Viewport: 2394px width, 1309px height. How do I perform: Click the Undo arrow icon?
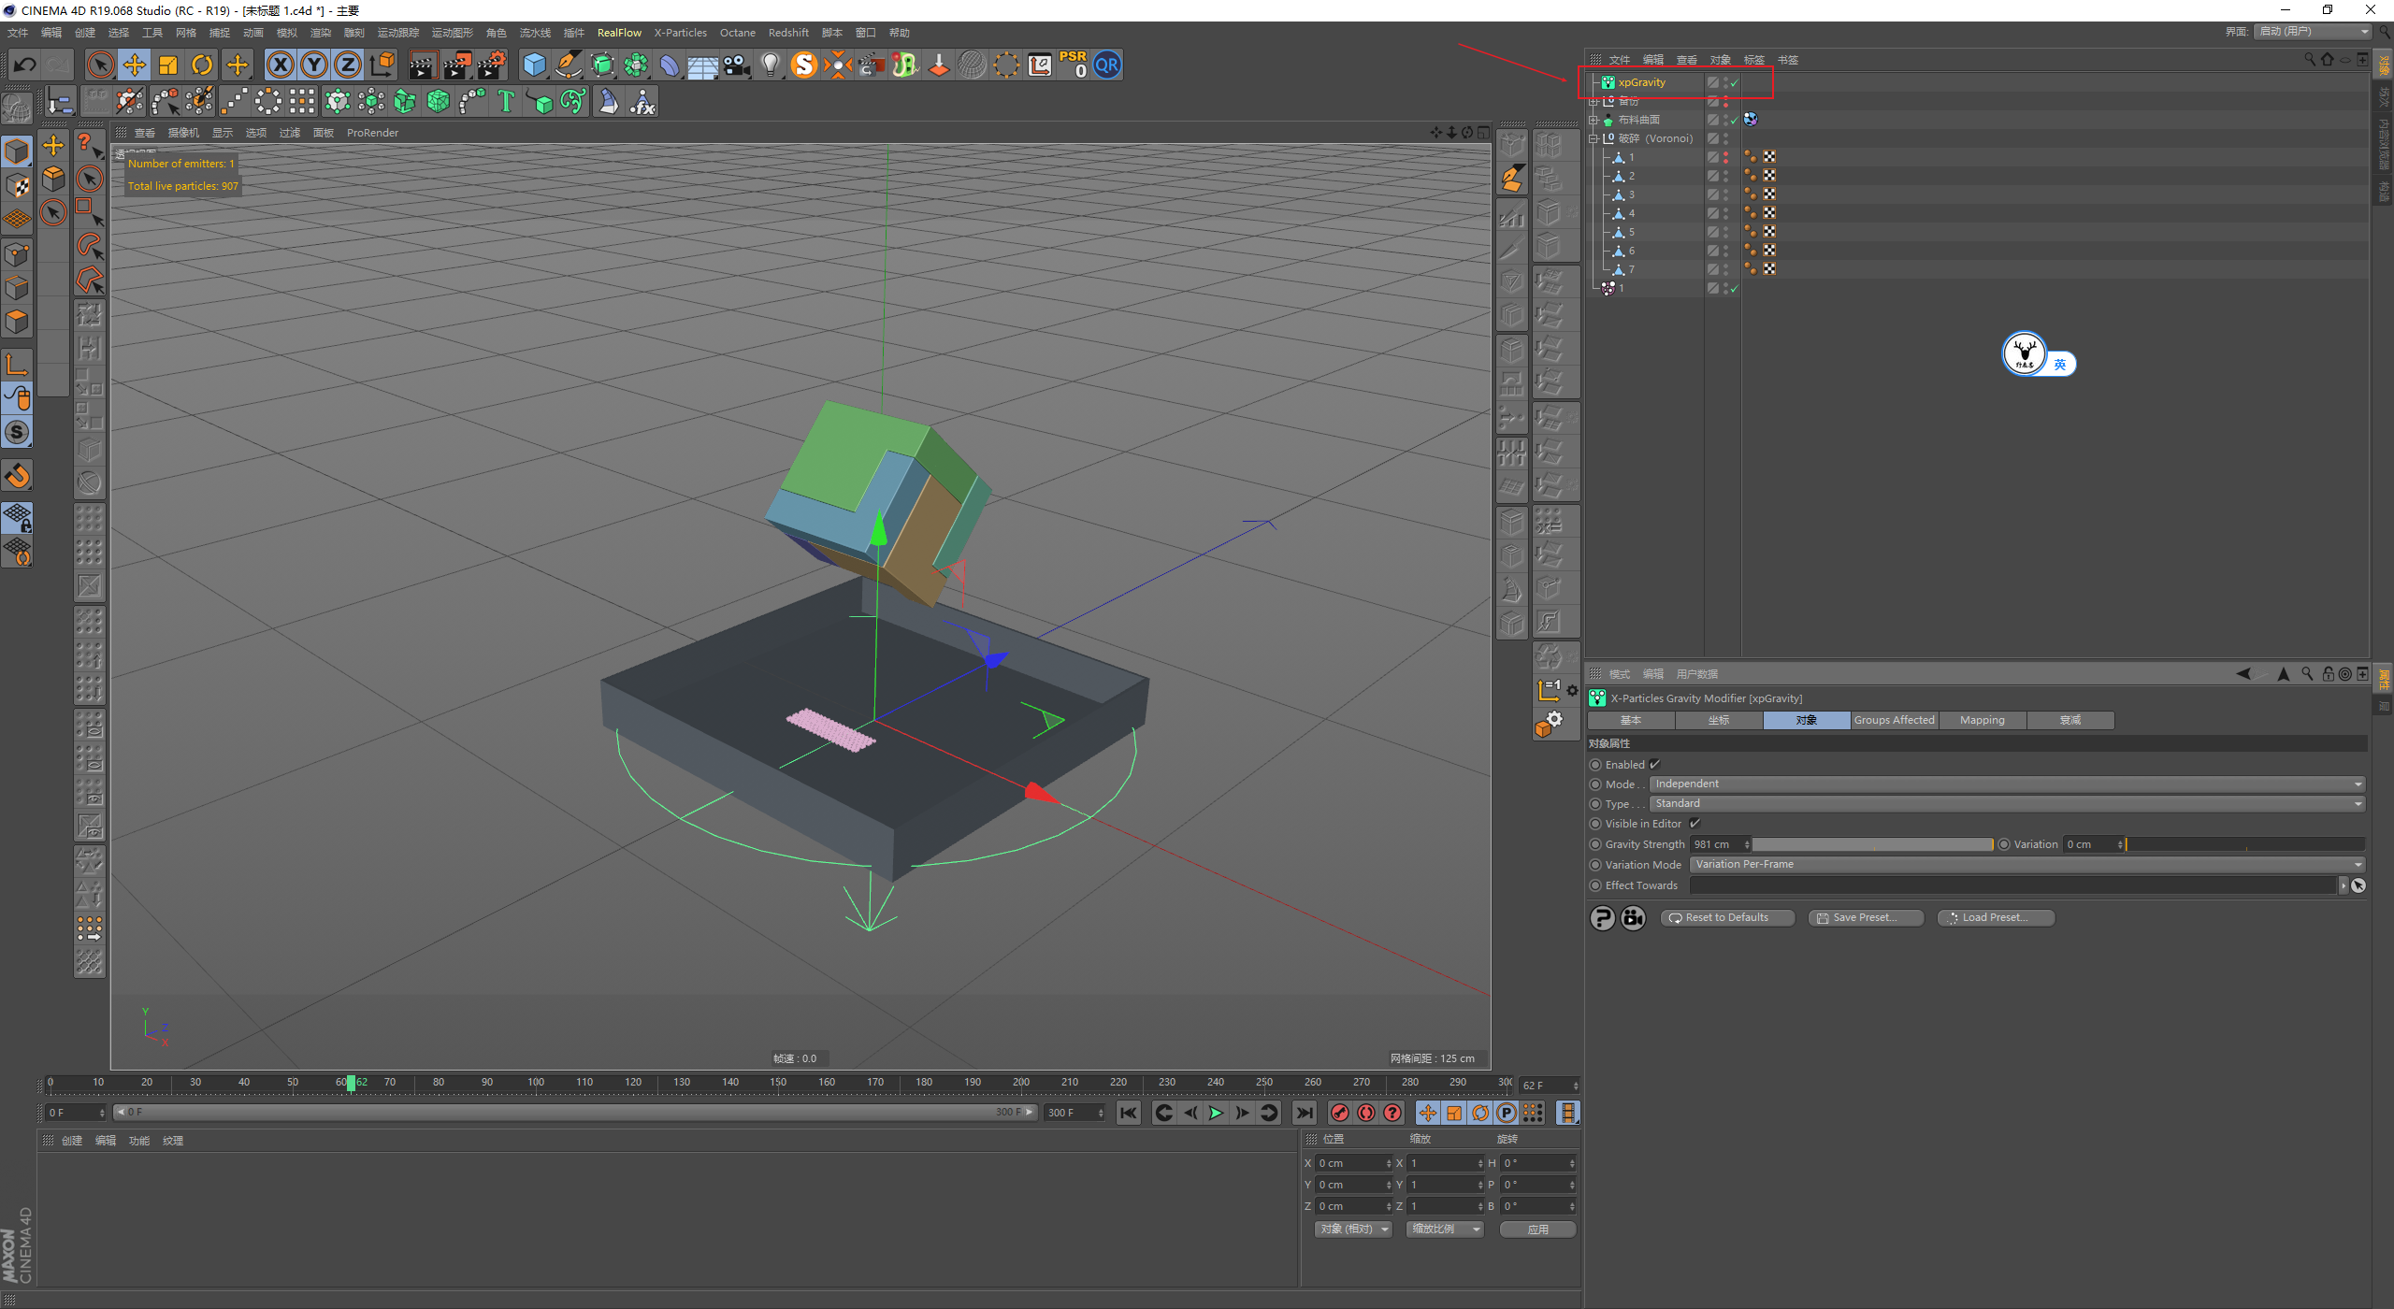(x=25, y=65)
